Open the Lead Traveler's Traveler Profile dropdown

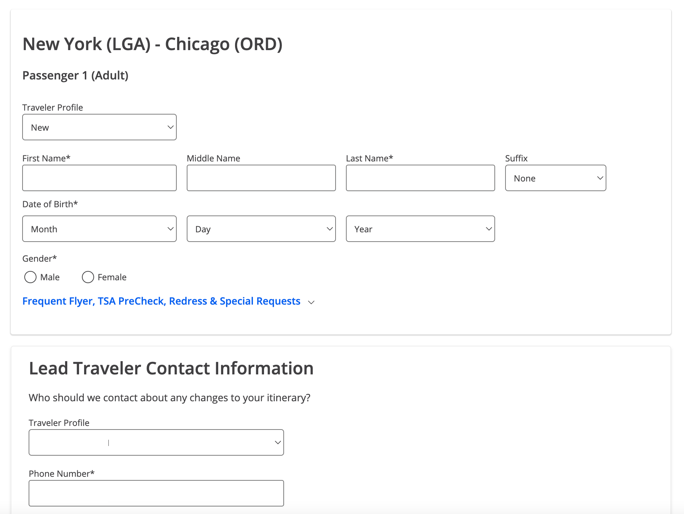pos(156,442)
